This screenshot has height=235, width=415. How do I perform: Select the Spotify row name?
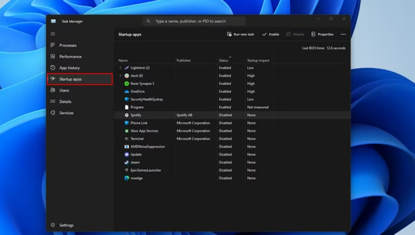136,115
